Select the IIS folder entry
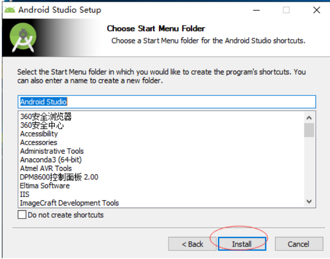 (25, 194)
